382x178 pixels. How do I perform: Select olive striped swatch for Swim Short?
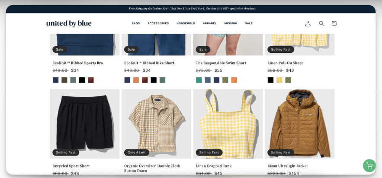pyautogui.click(x=225, y=80)
